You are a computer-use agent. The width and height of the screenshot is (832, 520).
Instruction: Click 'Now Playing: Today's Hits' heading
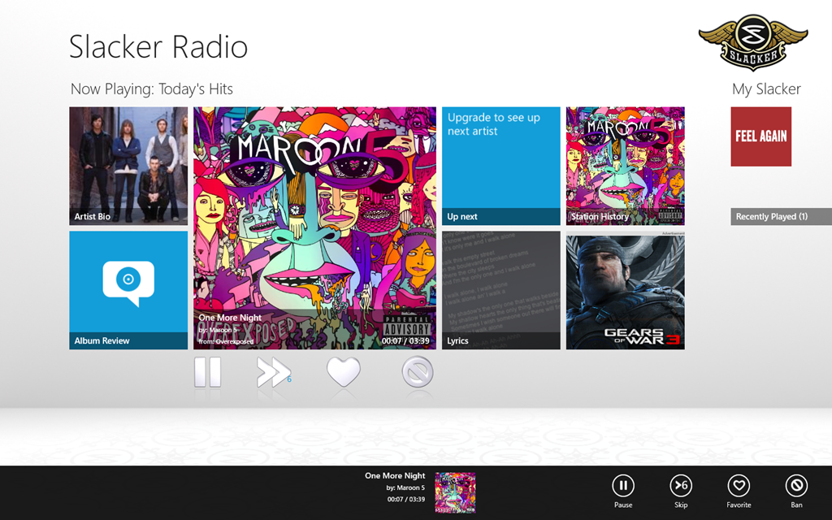tap(152, 89)
